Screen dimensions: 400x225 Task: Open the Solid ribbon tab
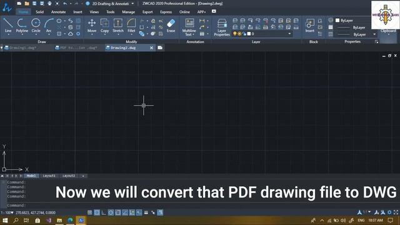coord(39,12)
